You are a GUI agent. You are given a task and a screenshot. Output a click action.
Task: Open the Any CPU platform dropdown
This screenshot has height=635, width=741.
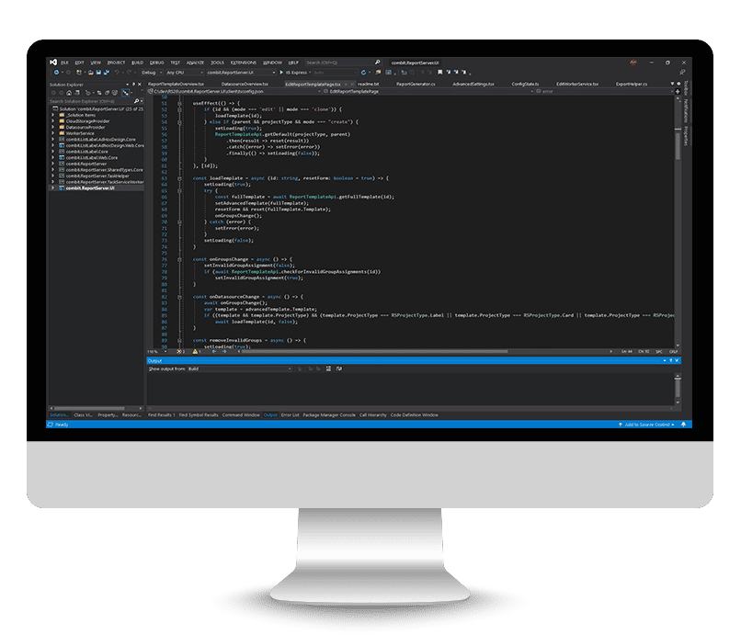184,73
